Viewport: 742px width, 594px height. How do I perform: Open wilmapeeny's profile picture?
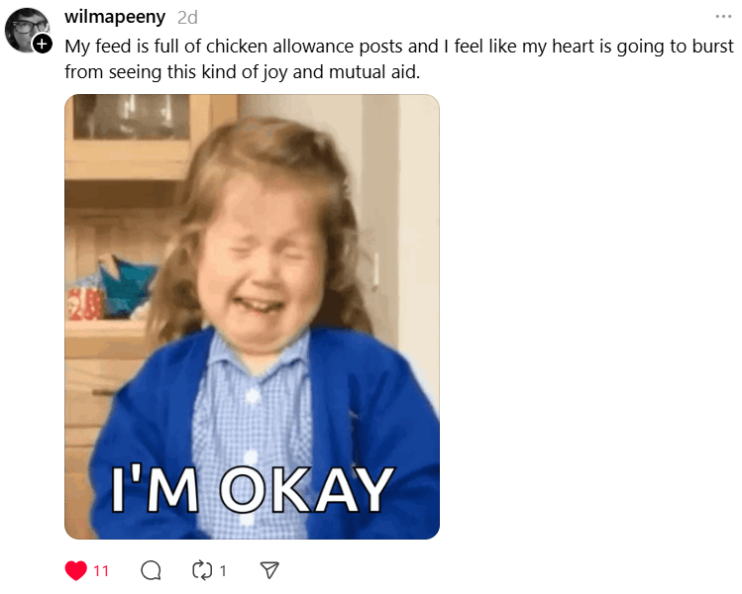pos(27,30)
